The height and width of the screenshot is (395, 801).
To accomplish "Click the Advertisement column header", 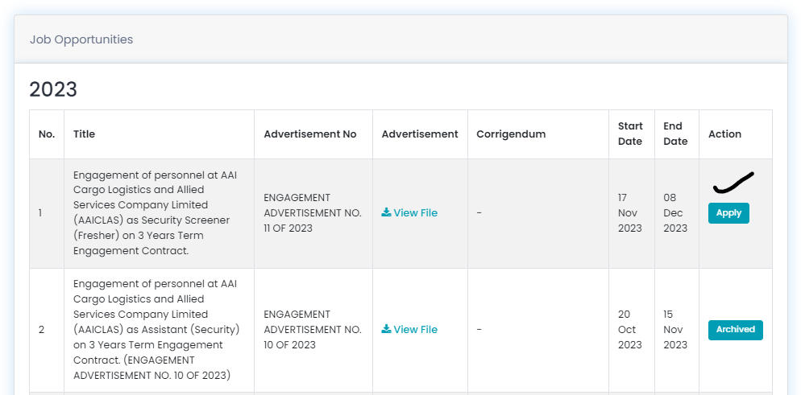I will coord(420,134).
